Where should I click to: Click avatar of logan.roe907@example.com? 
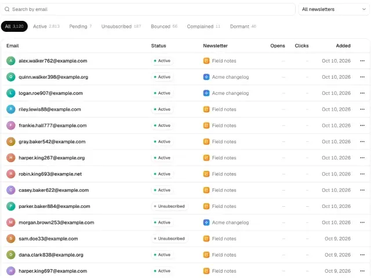[11, 93]
